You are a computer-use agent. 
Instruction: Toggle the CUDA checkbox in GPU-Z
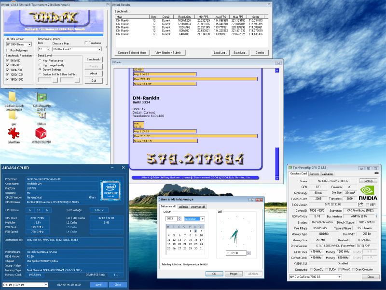coord(327,270)
